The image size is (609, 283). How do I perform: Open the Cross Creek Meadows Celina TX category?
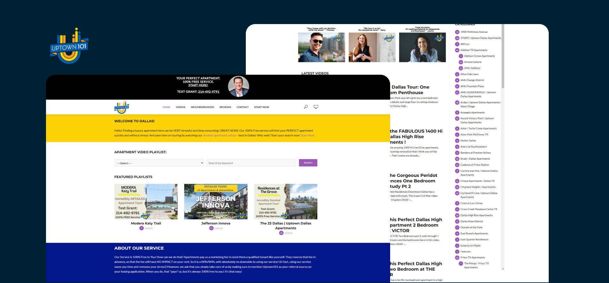(x=479, y=209)
